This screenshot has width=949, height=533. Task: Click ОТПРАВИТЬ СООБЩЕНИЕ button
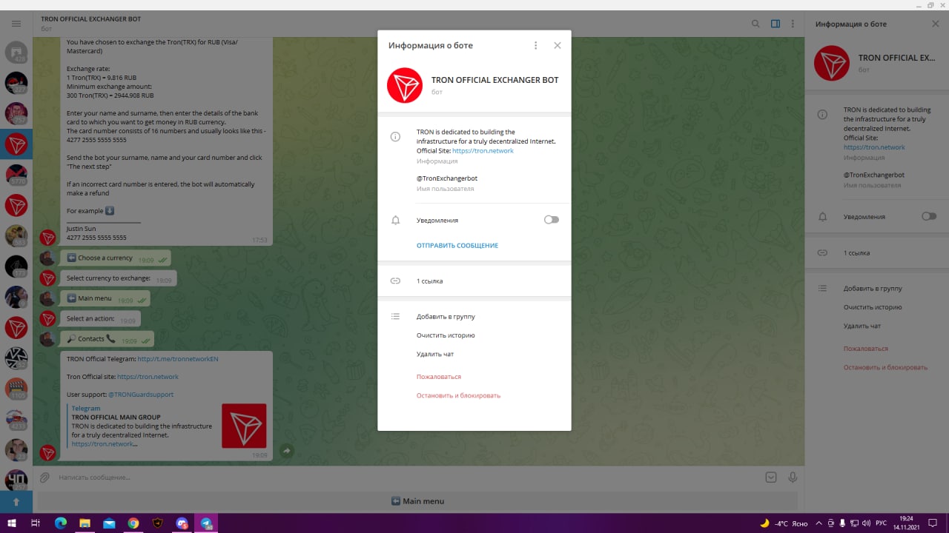point(457,246)
